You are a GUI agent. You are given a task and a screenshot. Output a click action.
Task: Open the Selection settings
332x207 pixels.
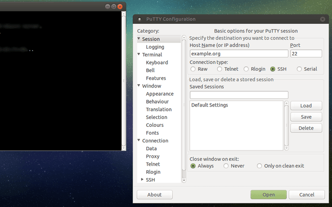click(157, 117)
